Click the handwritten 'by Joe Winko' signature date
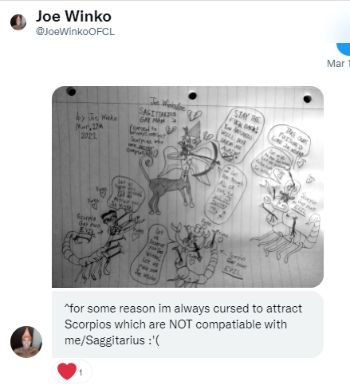 [x=96, y=126]
